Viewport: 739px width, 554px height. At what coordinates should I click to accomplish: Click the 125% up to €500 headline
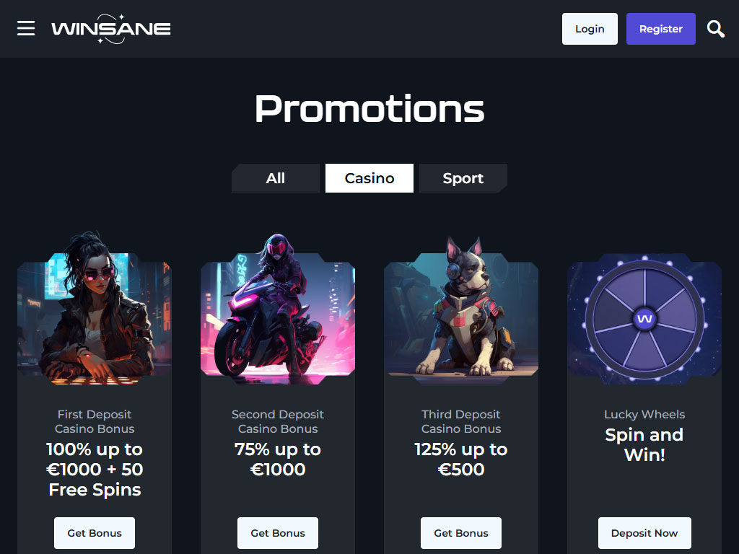pyautogui.click(x=461, y=460)
